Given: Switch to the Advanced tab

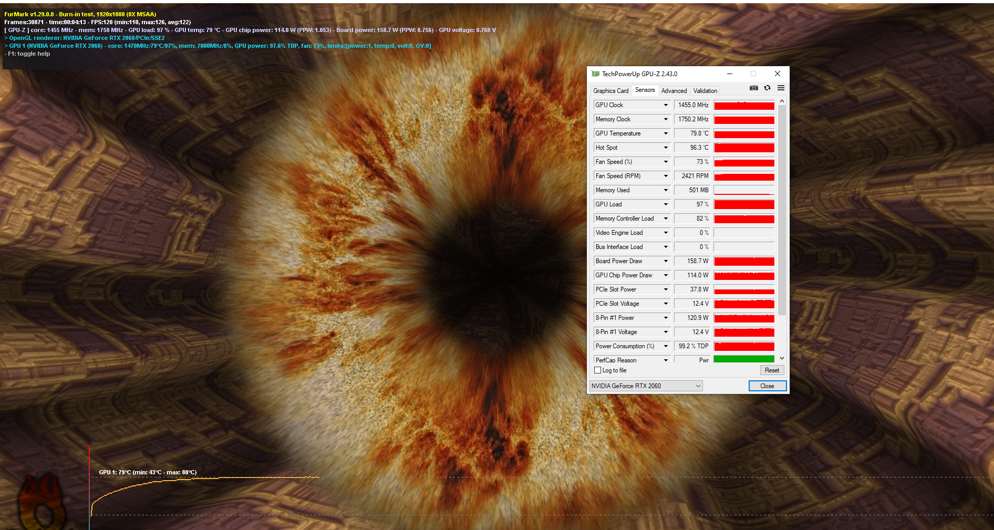Looking at the screenshot, I should pos(674,90).
